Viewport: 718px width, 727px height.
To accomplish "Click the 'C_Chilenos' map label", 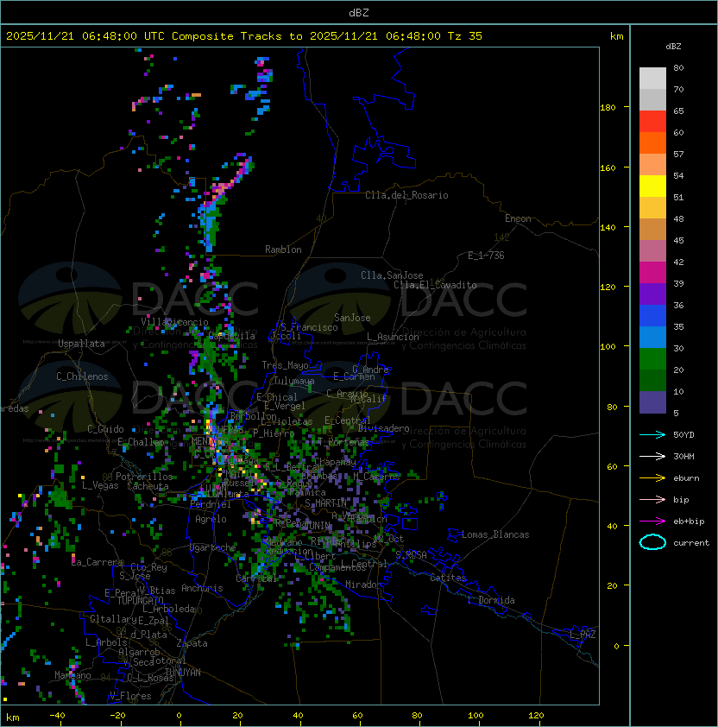I will pyautogui.click(x=82, y=376).
